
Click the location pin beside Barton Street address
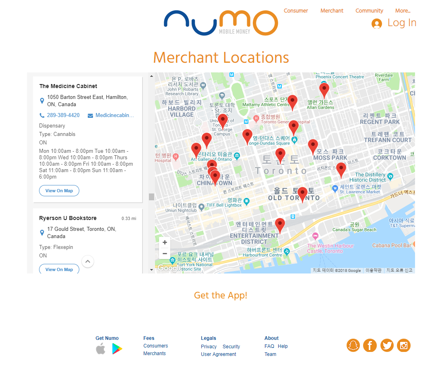42,101
